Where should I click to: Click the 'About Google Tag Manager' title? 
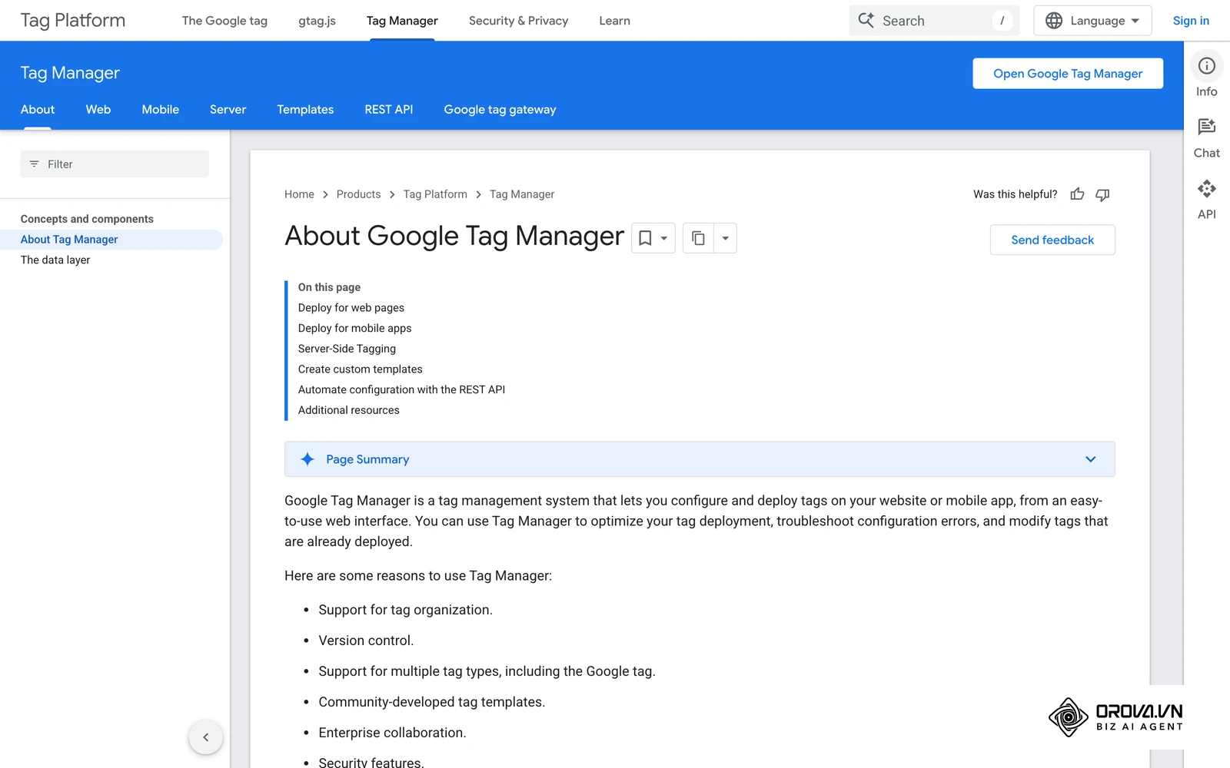454,236
